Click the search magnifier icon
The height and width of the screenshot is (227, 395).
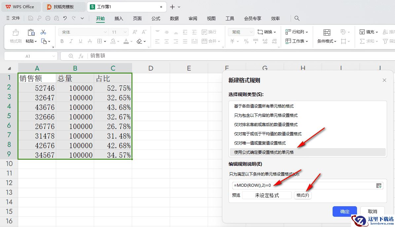coord(297,18)
